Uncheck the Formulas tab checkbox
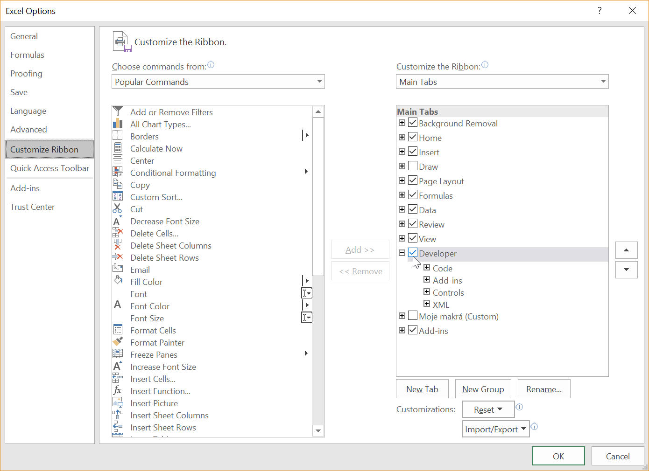 [413, 195]
